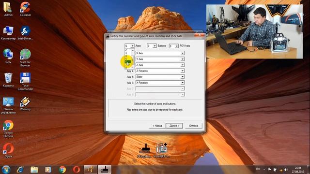Launch Winamp from desktop shortcut
Image resolution: width=310 pixels, height=174 pixels.
(25, 103)
